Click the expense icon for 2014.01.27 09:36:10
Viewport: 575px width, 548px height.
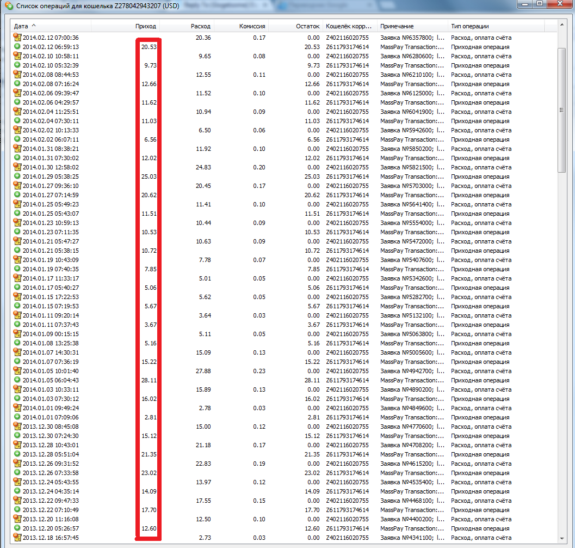[x=17, y=186]
